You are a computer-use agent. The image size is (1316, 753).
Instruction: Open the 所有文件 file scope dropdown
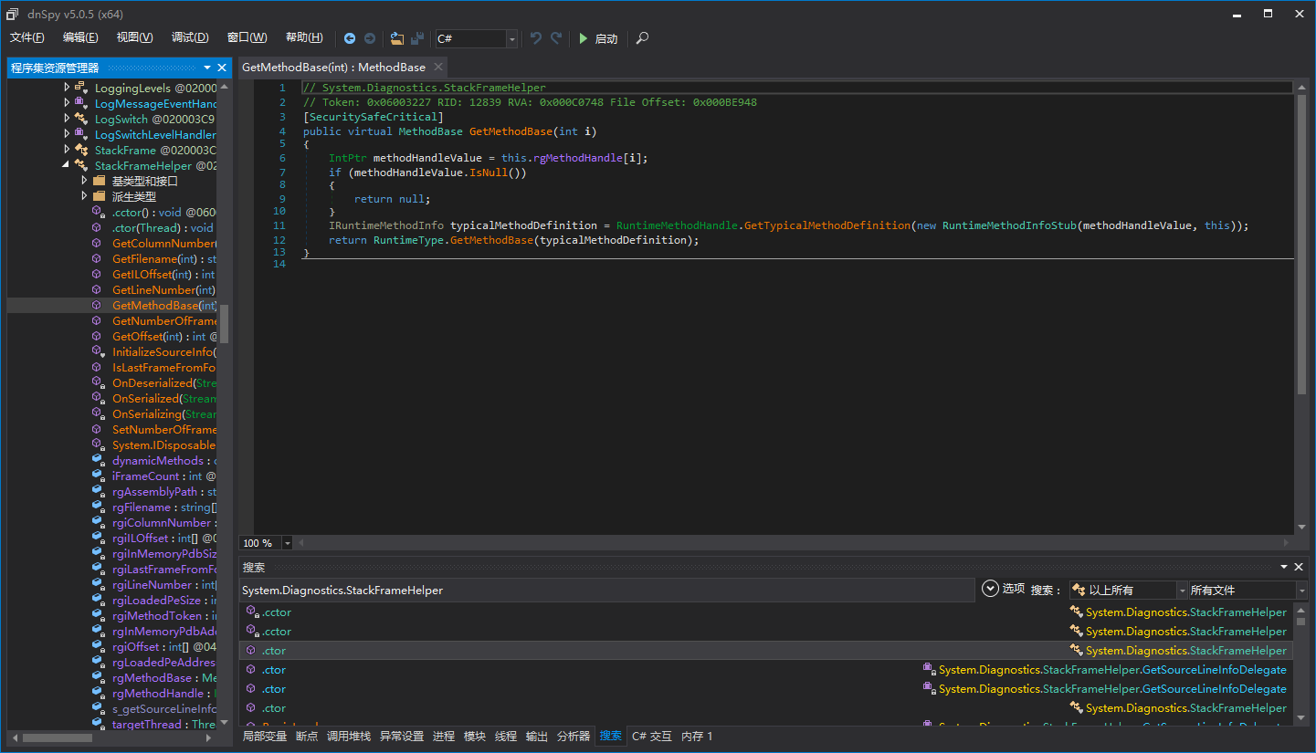tap(1302, 591)
